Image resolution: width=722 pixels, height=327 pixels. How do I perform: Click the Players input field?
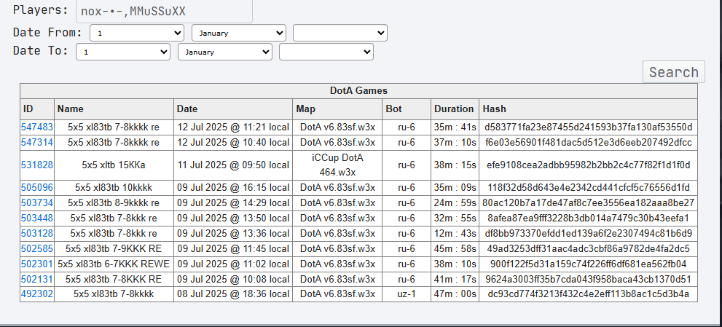click(x=165, y=11)
